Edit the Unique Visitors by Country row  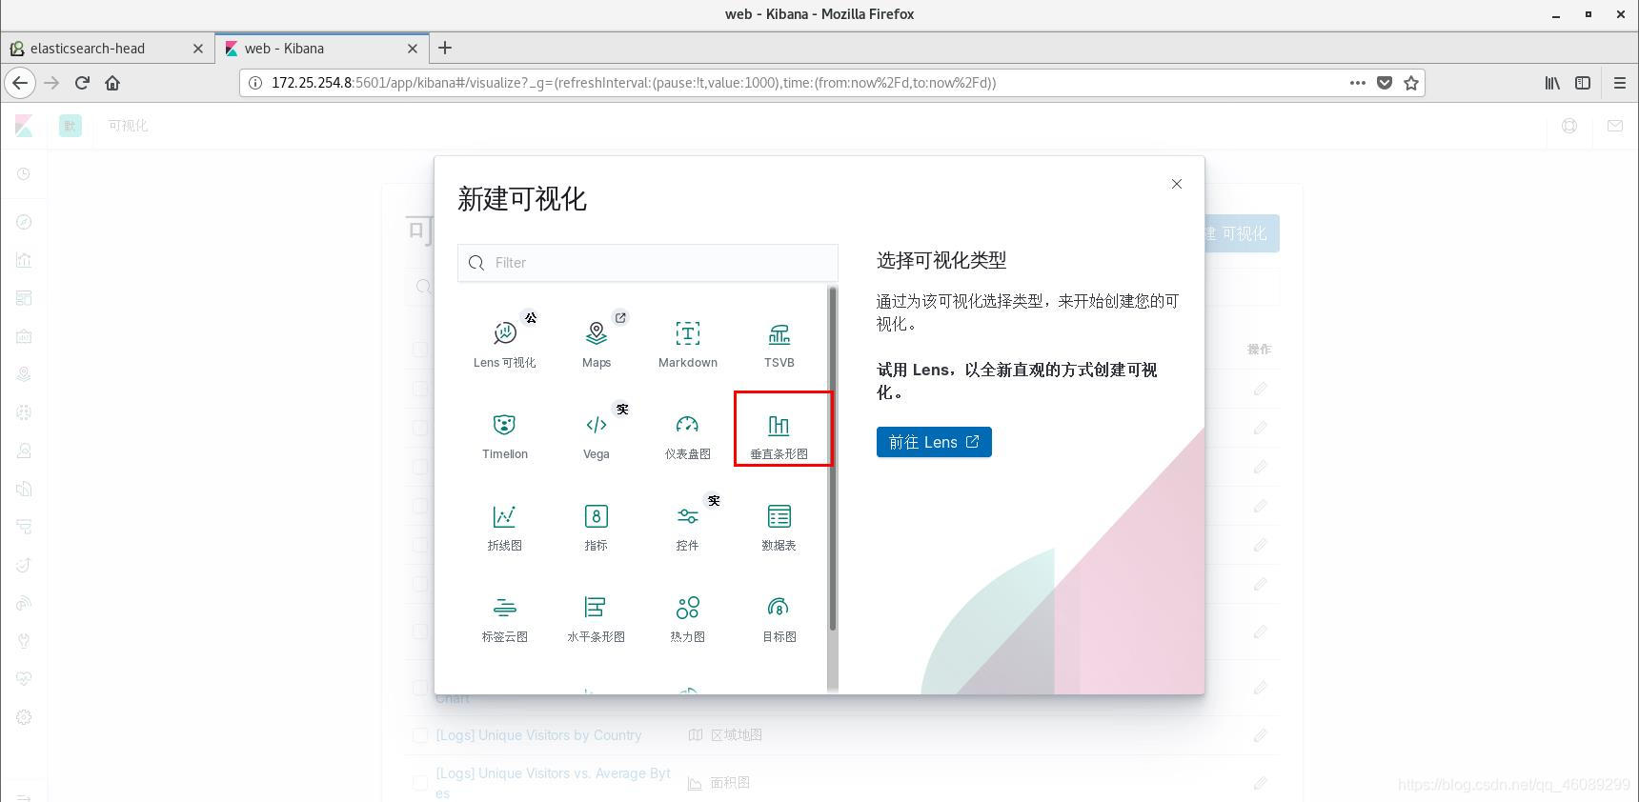[x=1261, y=735]
